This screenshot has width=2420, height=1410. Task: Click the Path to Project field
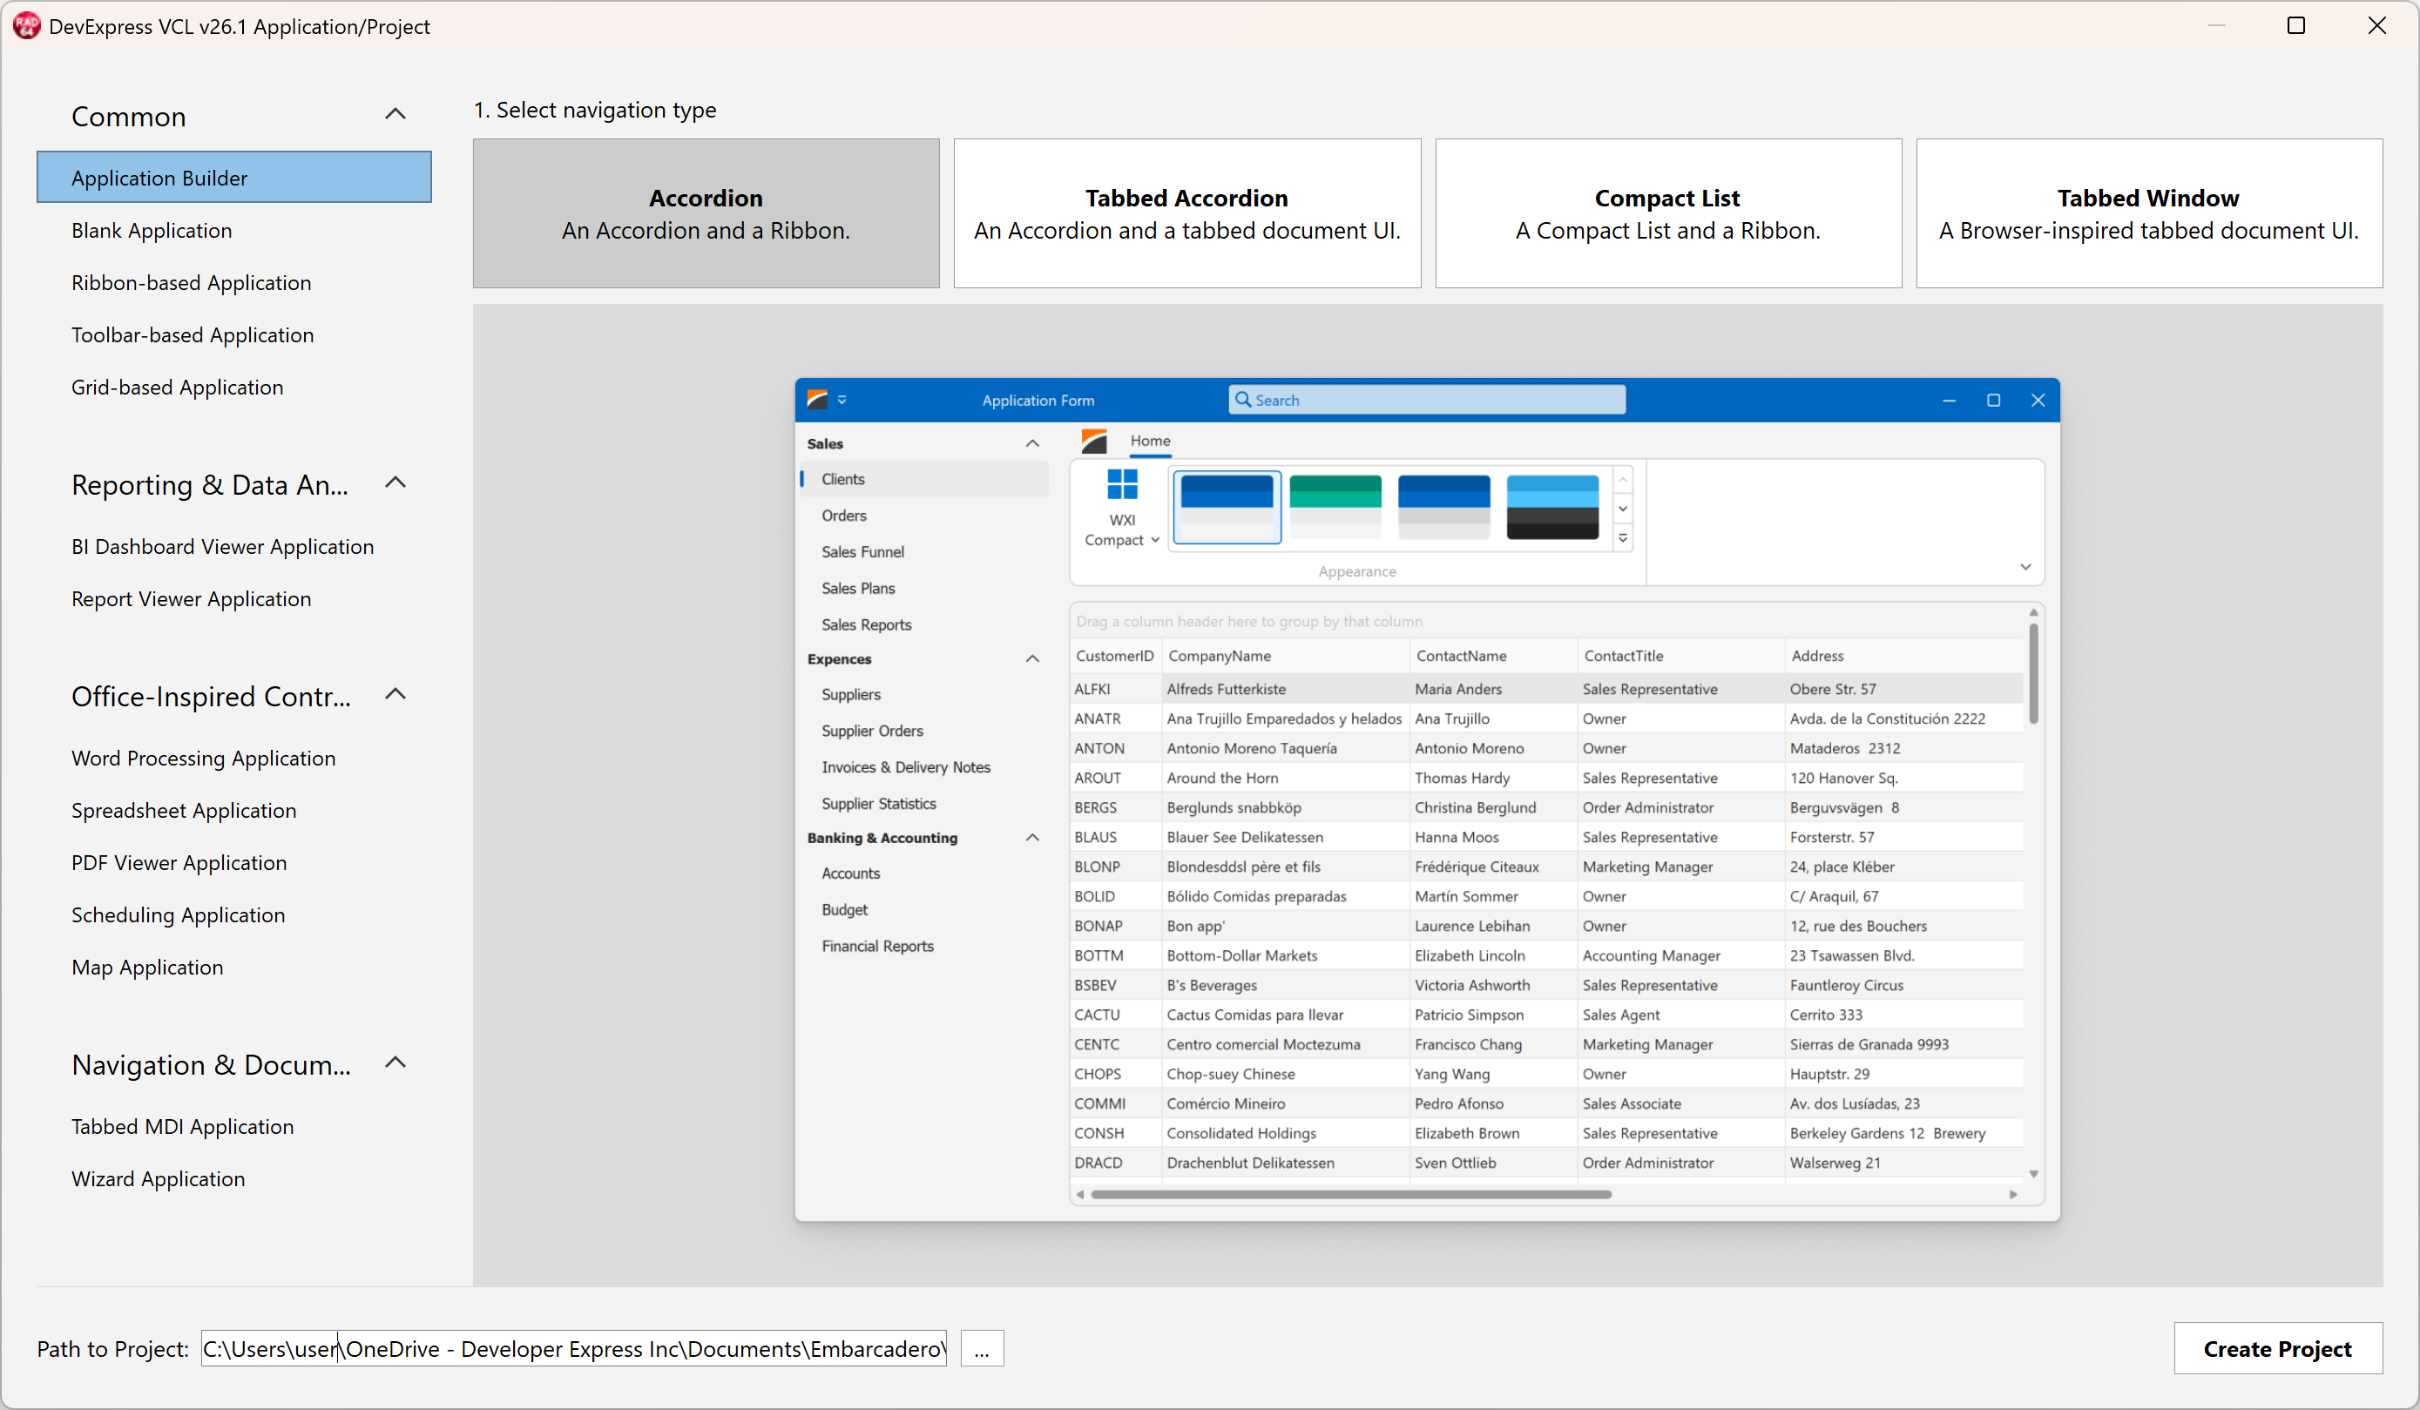click(x=573, y=1348)
